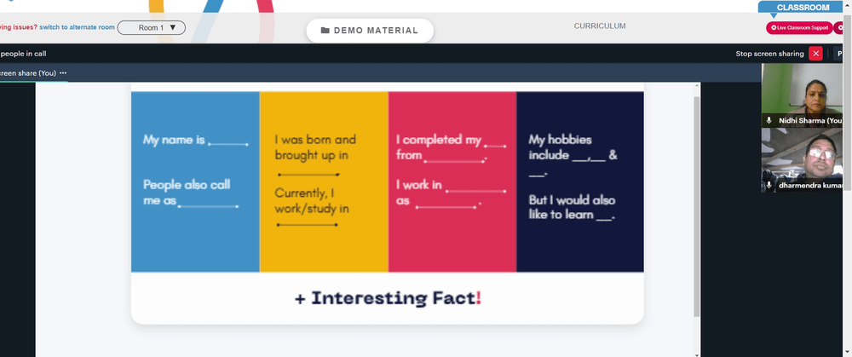Image resolution: width=852 pixels, height=357 pixels.
Task: Click the people in call label
Action: tap(23, 54)
